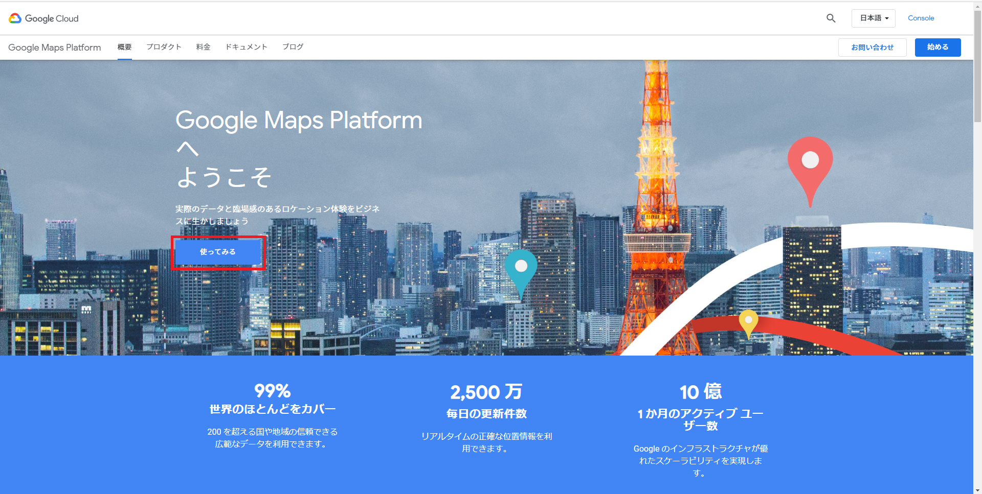Click the Google Maps Platform へ ようこそ headline
This screenshot has width=982, height=494.
299,149
